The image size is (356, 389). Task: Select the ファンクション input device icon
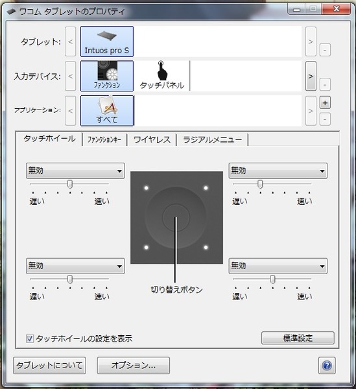[107, 76]
